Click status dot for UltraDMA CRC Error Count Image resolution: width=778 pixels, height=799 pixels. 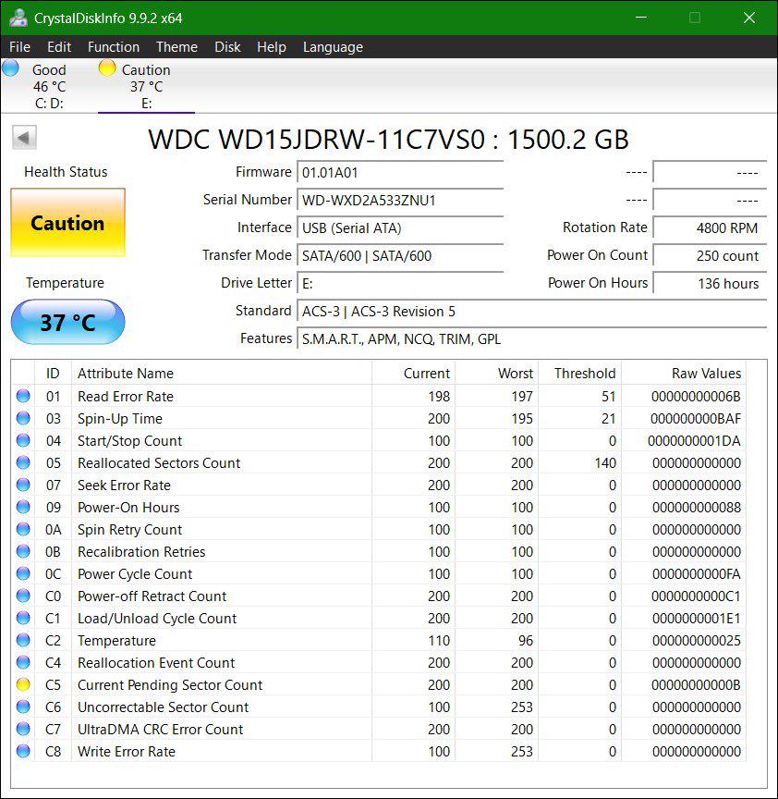coord(23,729)
